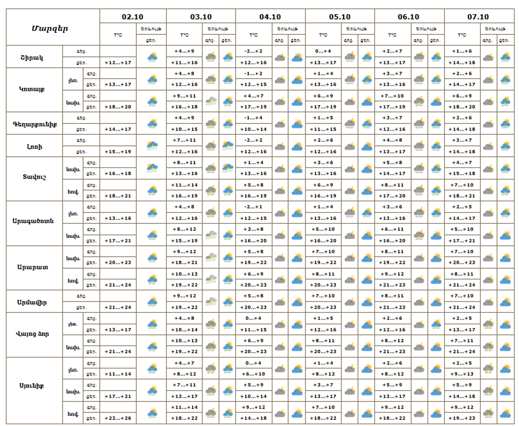Click the Արմավիր region label
Screen dimensions: 519x426
tap(32, 302)
